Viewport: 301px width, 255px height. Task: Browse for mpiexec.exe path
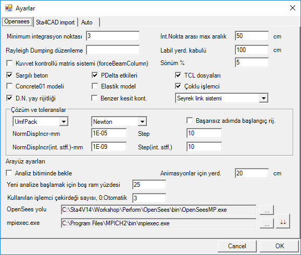tap(267, 223)
